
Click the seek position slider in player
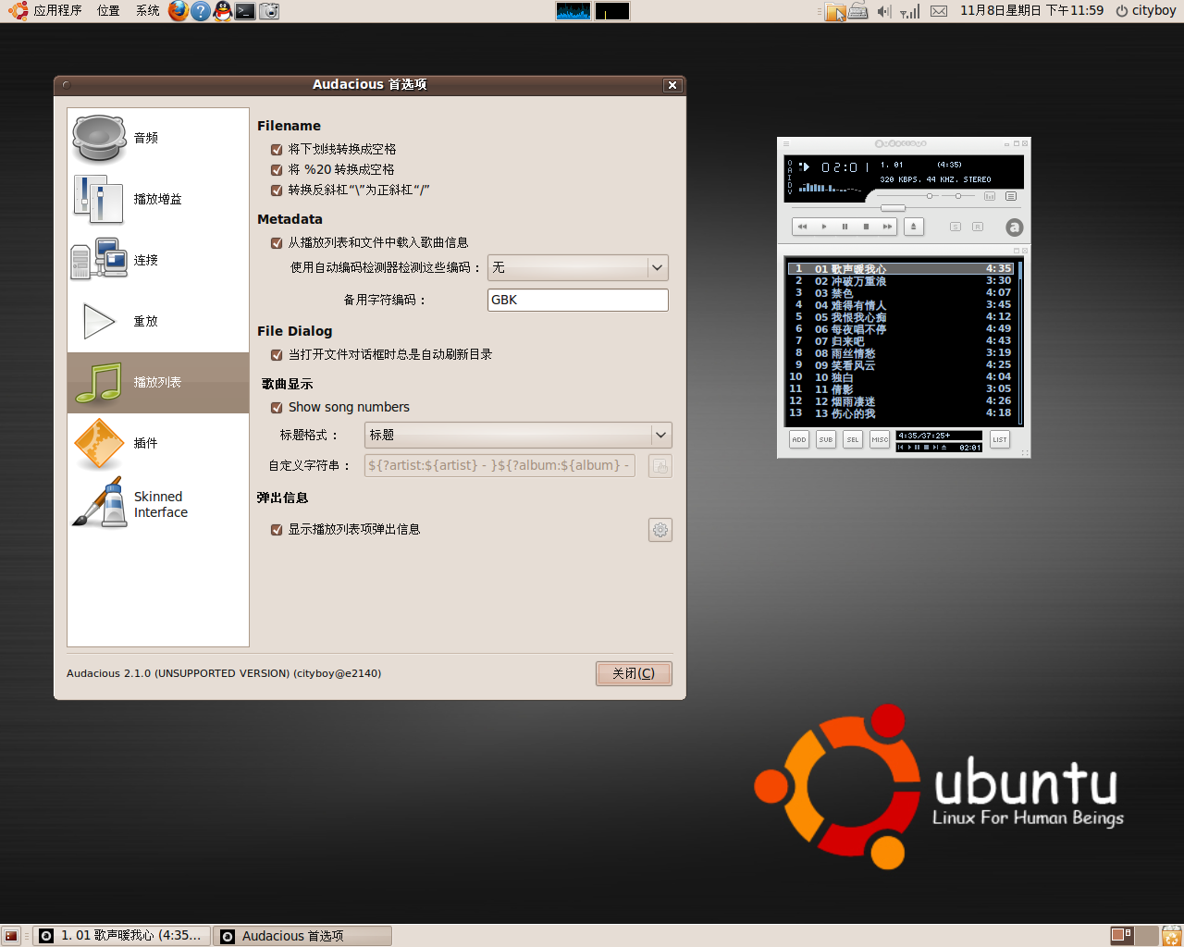coord(893,208)
